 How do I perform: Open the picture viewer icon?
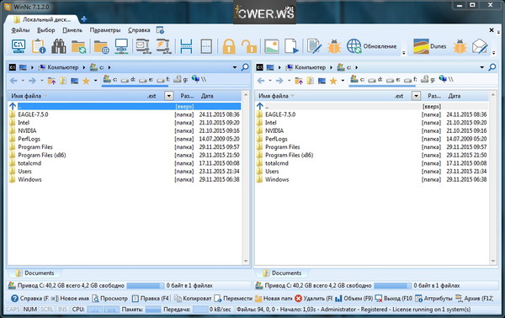pyautogui.click(x=272, y=46)
